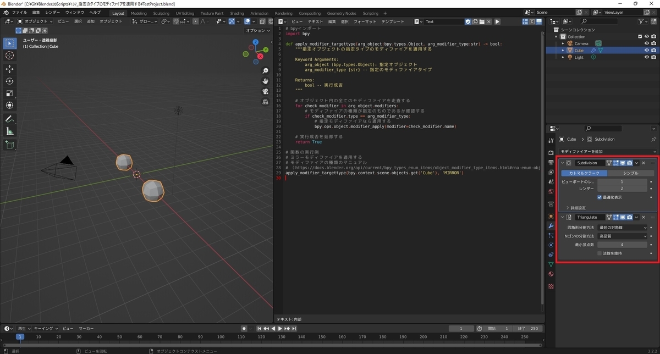Toggle Triangulate modifier viewport display icon

point(623,217)
